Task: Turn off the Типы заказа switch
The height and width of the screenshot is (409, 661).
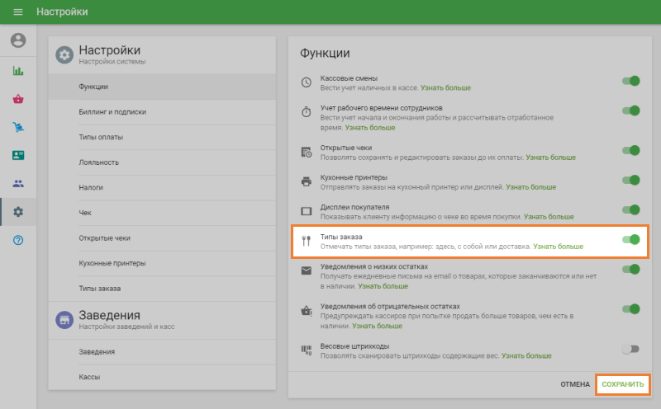Action: coord(631,240)
